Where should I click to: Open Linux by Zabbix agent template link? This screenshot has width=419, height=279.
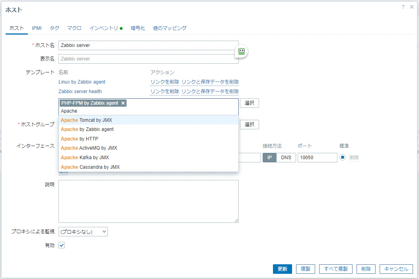point(82,82)
